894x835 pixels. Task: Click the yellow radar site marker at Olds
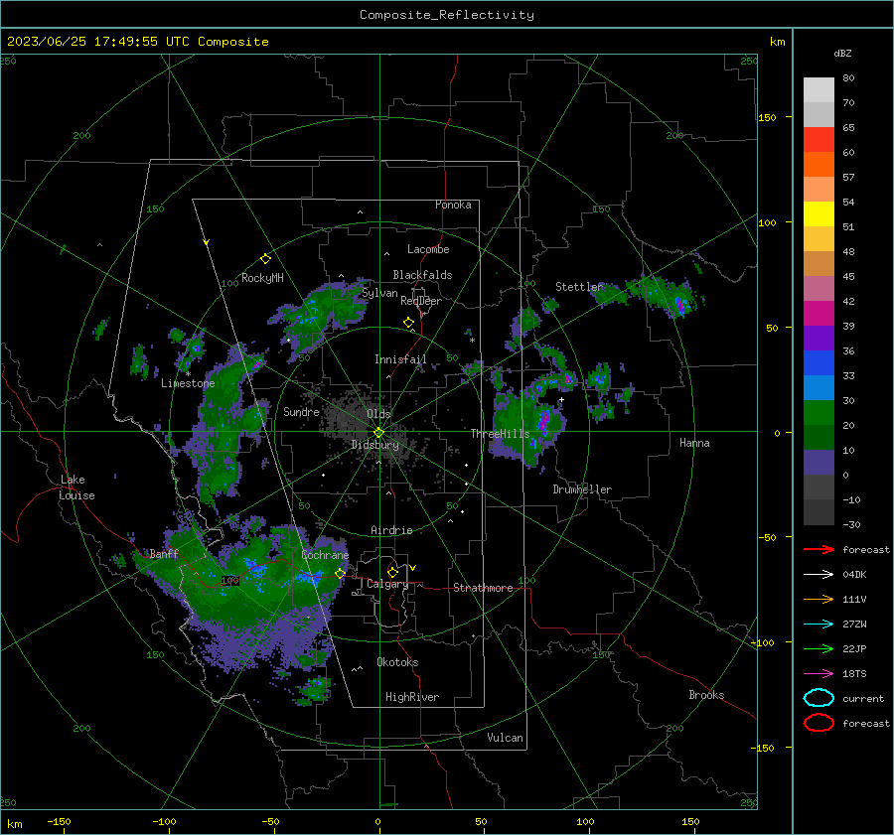tap(379, 433)
